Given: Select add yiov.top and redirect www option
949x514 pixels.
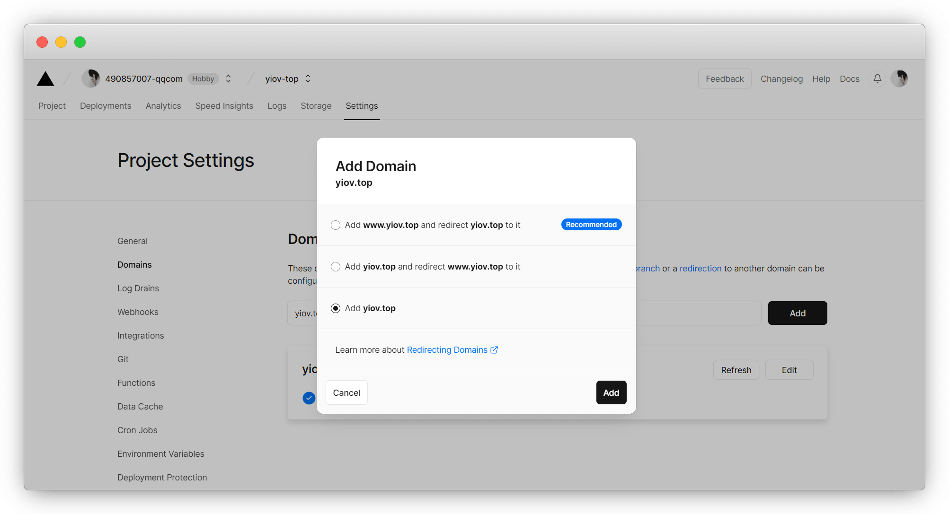Looking at the screenshot, I should 336,267.
